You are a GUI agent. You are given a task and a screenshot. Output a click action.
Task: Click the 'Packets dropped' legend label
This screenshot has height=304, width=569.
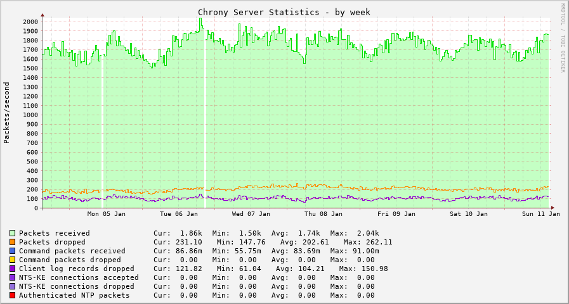tap(52, 242)
